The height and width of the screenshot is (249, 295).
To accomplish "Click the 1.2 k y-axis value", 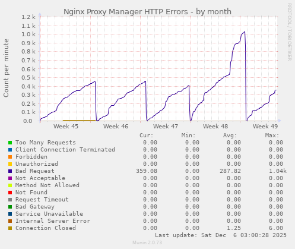I will [x=28, y=17].
